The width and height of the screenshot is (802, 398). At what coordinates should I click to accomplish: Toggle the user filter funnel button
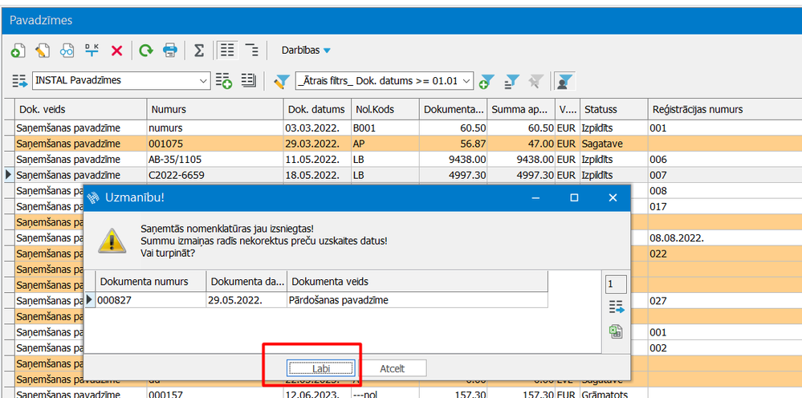pos(566,81)
